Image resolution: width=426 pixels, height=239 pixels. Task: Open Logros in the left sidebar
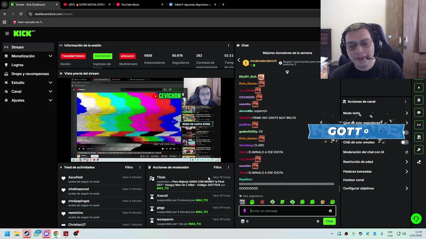[28, 65]
